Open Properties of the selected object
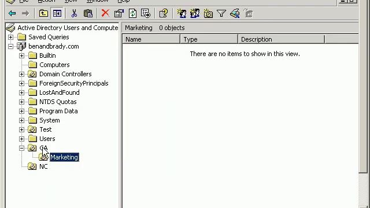Viewport: 370px width, 208px height. coord(119,13)
